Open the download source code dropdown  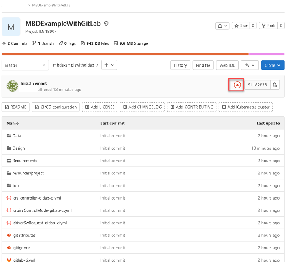pos(249,65)
